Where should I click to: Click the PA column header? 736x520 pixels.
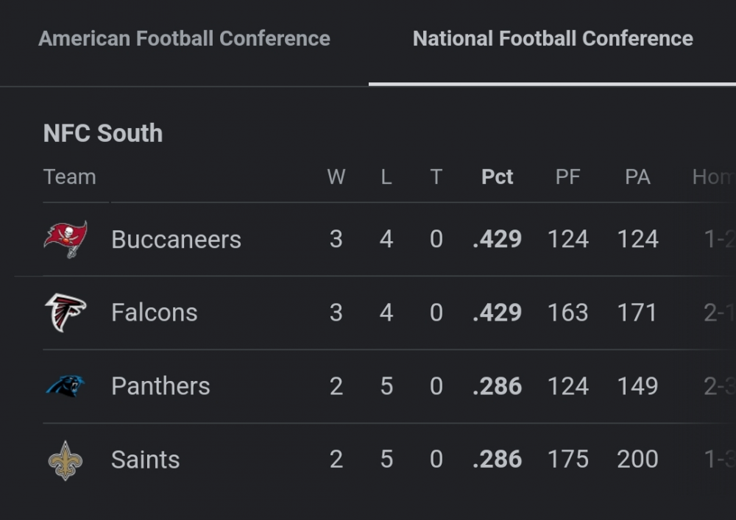637,177
